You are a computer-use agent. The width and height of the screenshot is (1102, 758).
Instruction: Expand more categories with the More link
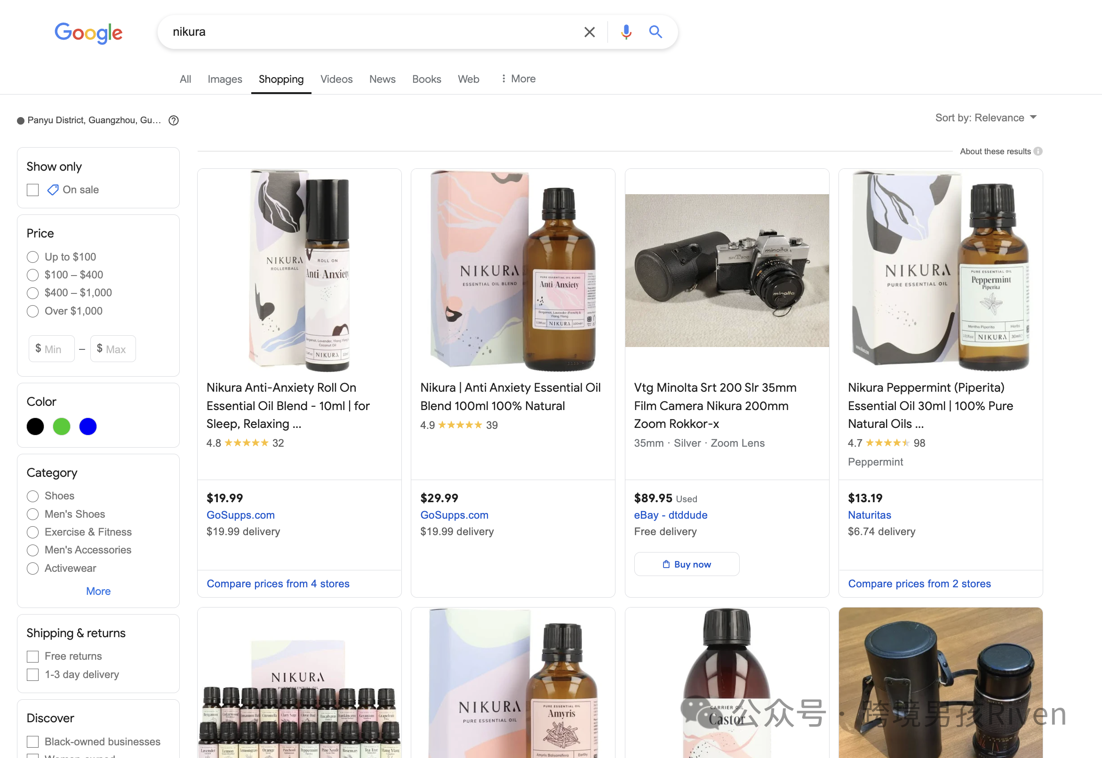(98, 591)
